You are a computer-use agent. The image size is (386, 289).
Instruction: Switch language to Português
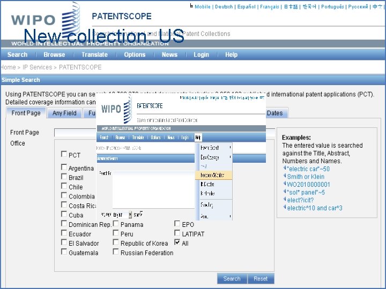click(x=332, y=6)
